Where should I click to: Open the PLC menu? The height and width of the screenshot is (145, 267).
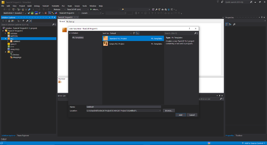[63, 6]
